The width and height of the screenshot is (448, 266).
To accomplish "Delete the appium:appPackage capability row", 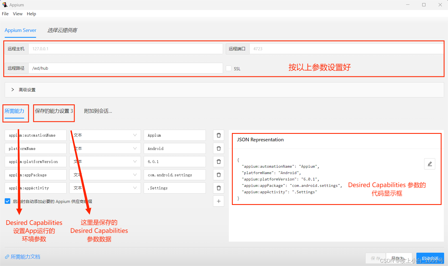I will point(219,175).
